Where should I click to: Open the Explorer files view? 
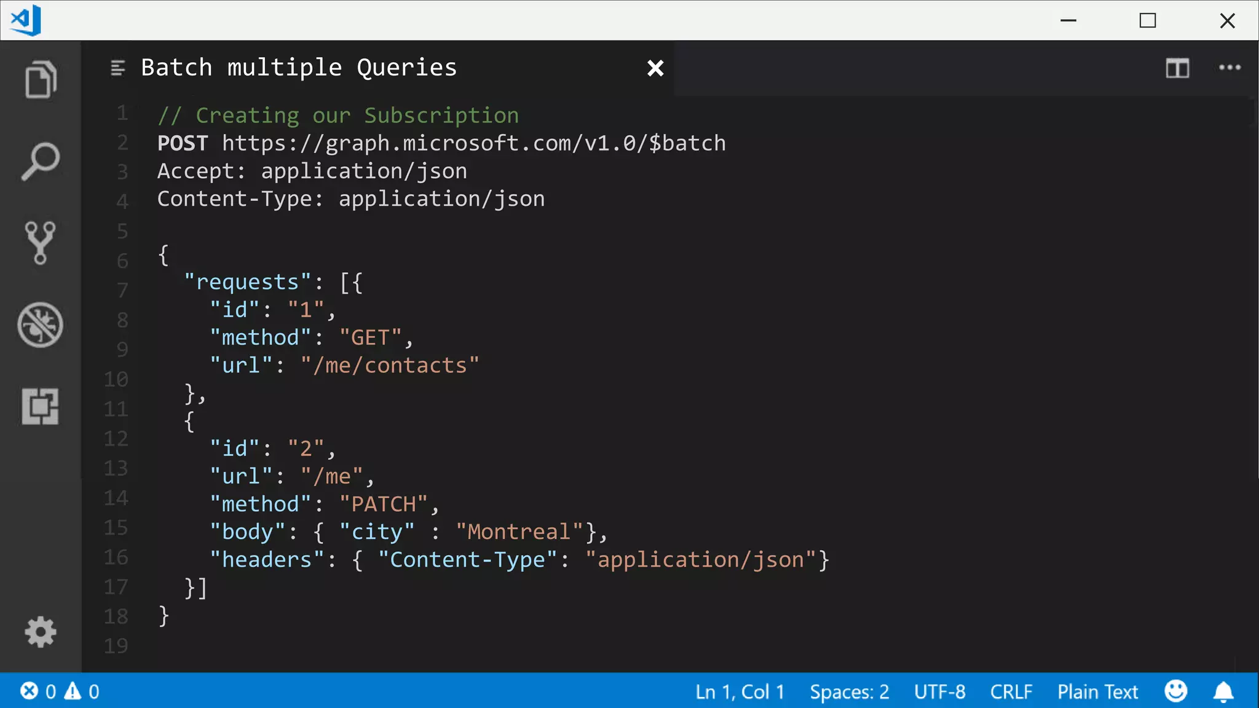pyautogui.click(x=41, y=79)
